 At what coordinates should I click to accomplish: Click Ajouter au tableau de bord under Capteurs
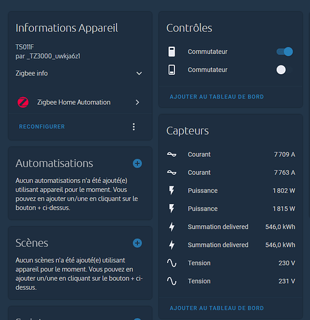coord(217,308)
